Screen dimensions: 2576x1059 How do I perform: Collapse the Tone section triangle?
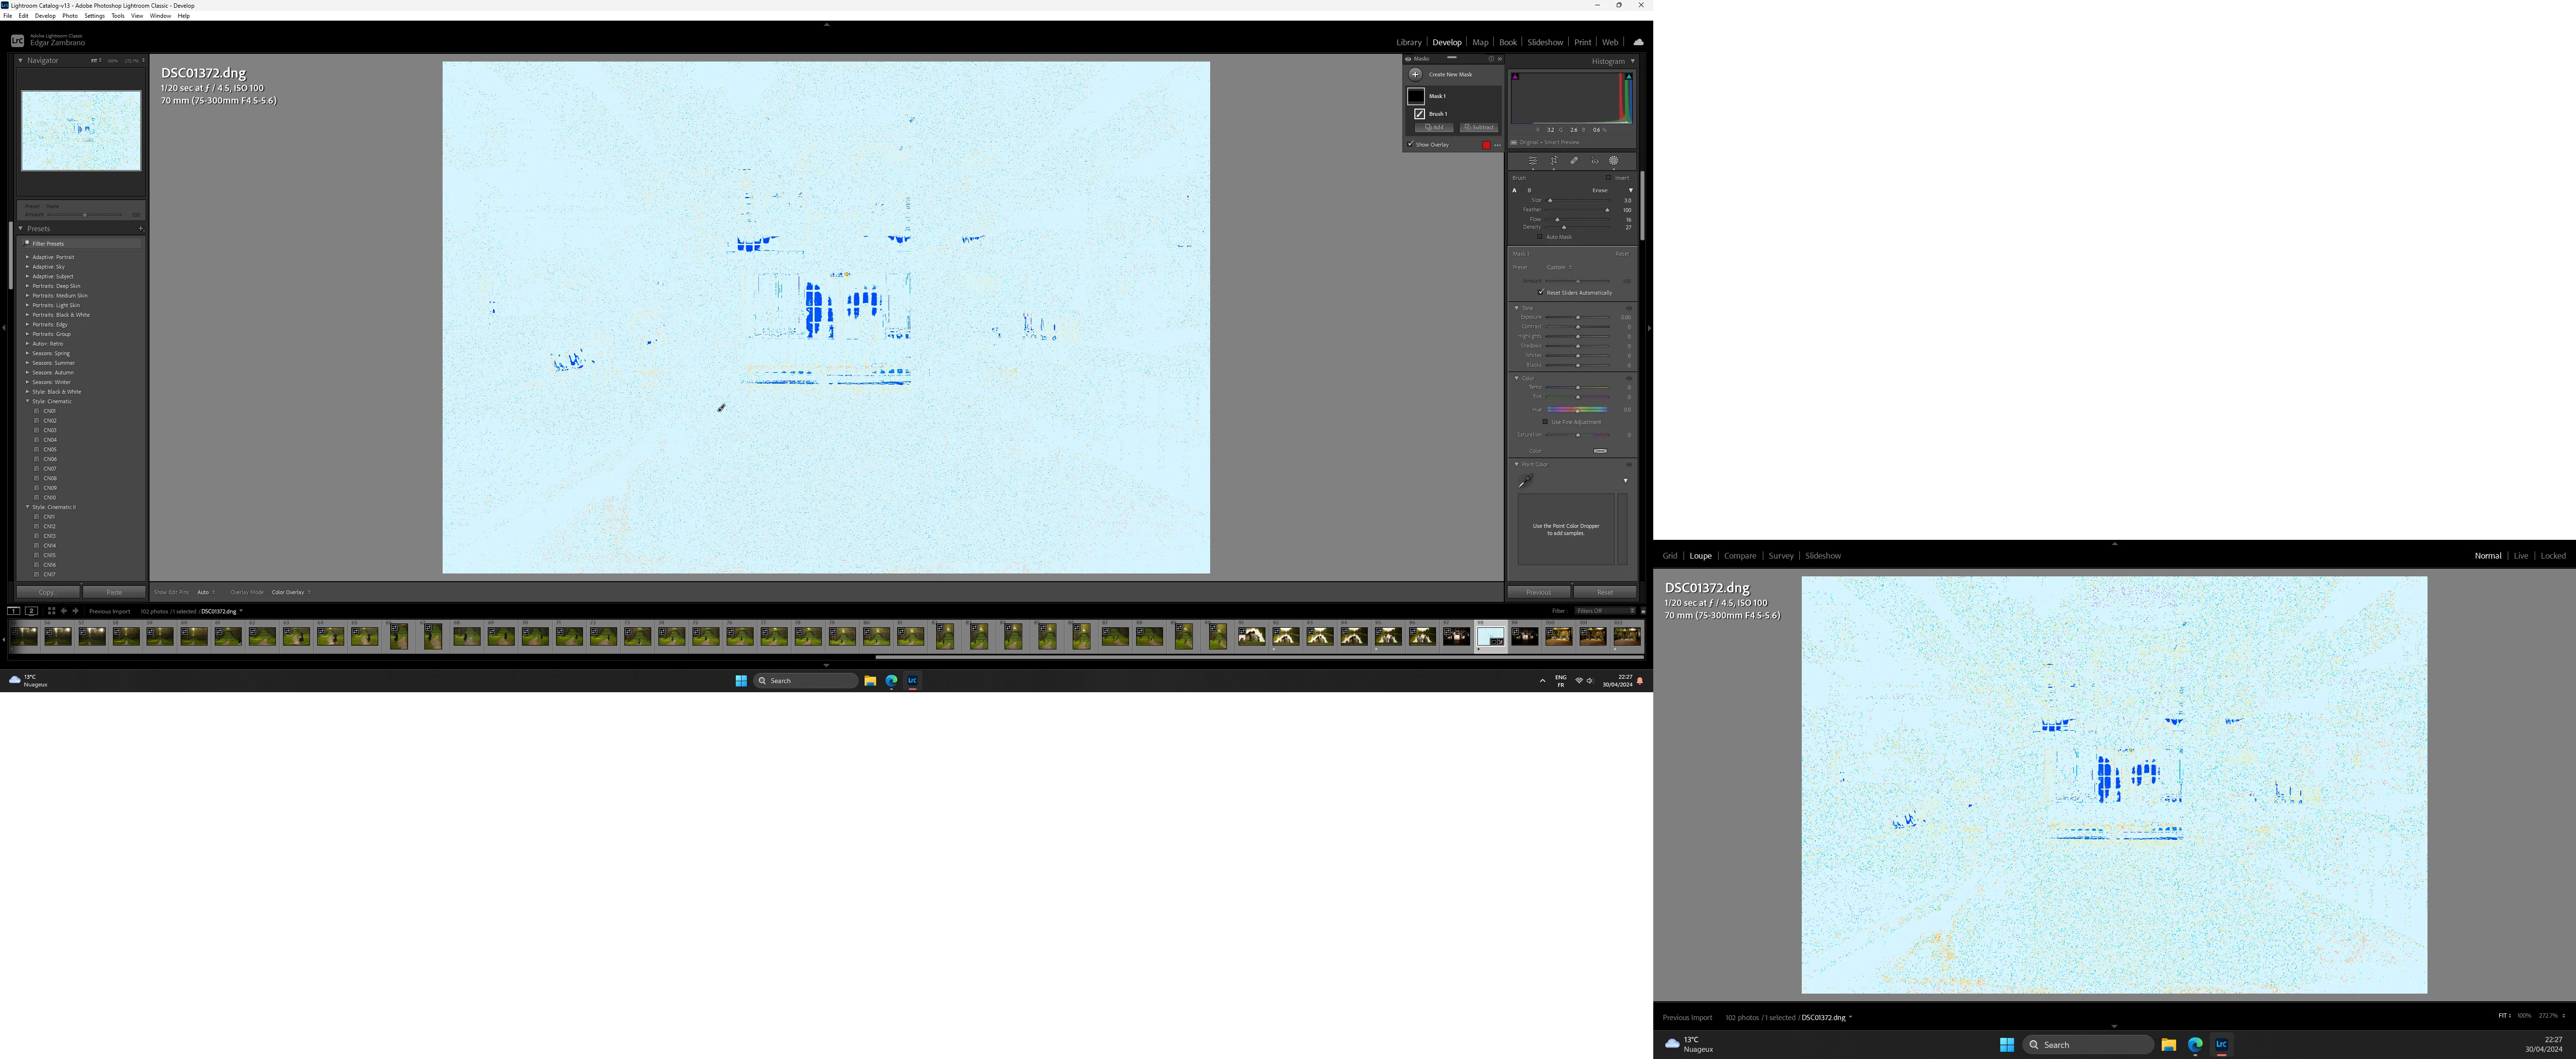pyautogui.click(x=1516, y=308)
